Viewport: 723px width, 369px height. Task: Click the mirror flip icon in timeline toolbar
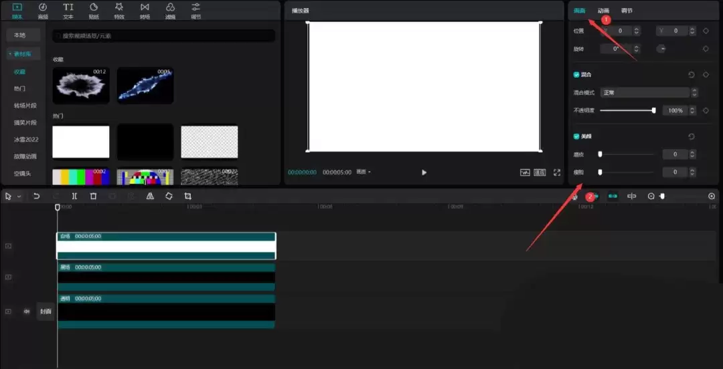click(150, 197)
